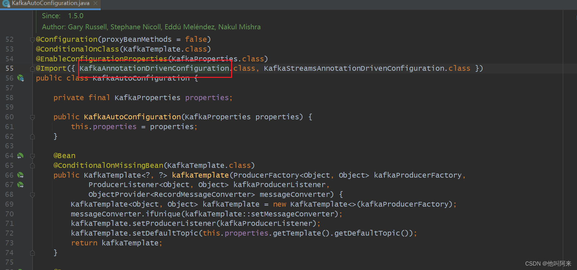Click the class name KafkaAutoConfiguration on line 56
The width and height of the screenshot is (577, 270).
[x=141, y=78]
